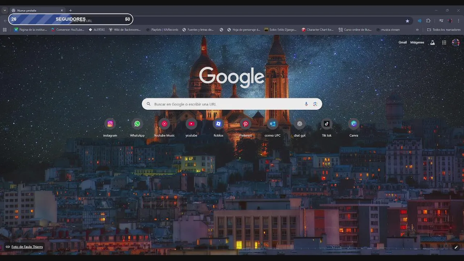Screen dimensions: 464x261
Task: Open bookmark Wiki de Backrooms
Action: pos(125,30)
